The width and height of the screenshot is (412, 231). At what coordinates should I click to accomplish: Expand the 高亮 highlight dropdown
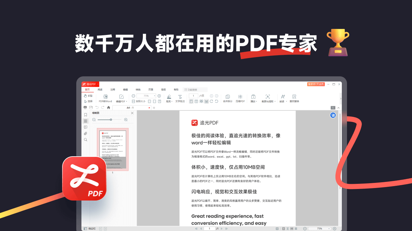coord(172,101)
